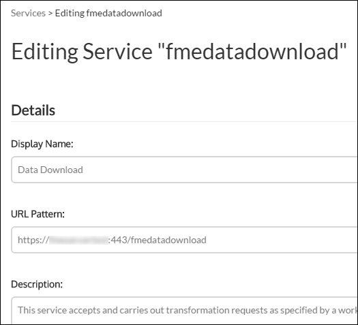Click the Data Download text in field
The image size is (358, 325).
coord(50,170)
